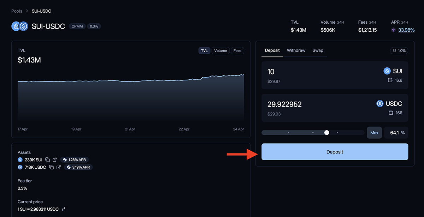
Task: Edit the USDC amount field 29.922952
Action: point(284,104)
